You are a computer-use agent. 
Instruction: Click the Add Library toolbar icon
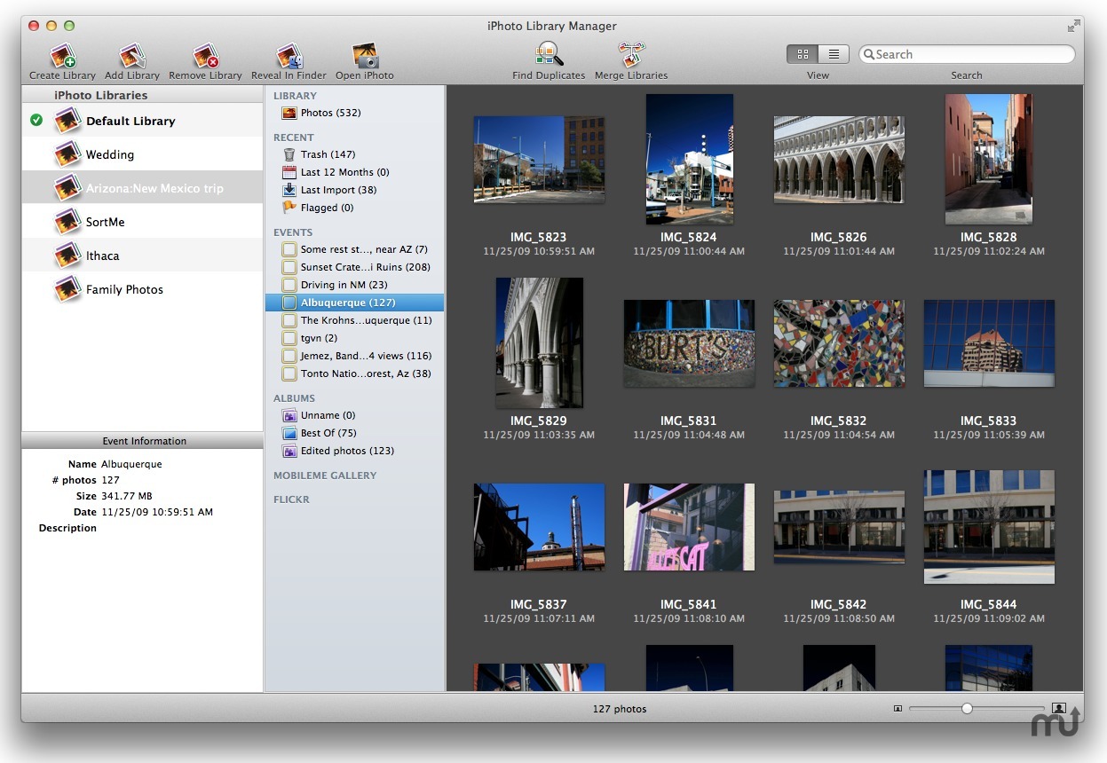point(132,57)
